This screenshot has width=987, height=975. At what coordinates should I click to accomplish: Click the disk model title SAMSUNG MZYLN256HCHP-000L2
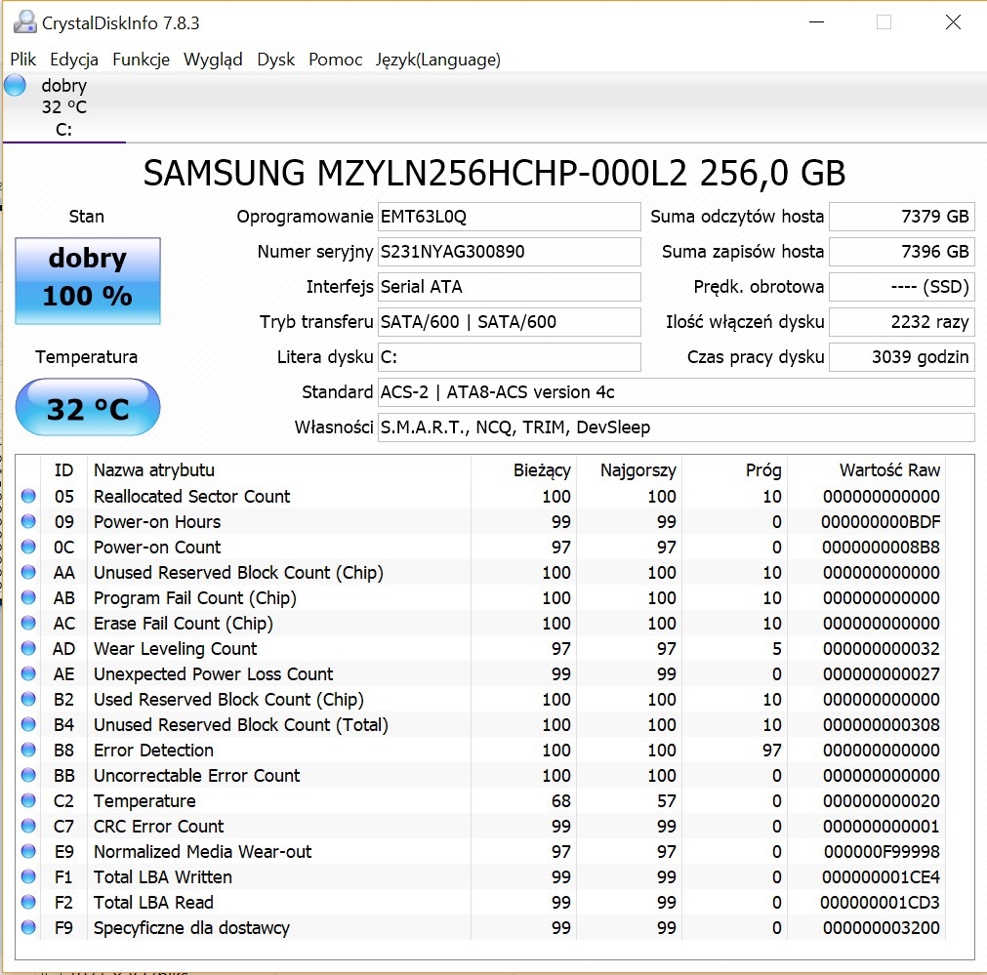pos(416,173)
